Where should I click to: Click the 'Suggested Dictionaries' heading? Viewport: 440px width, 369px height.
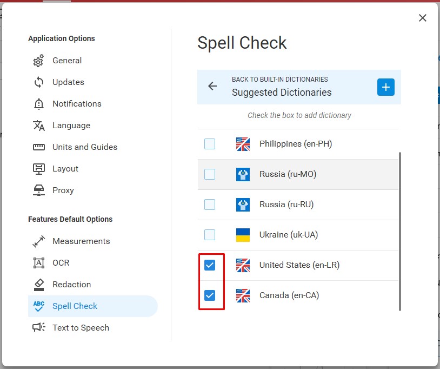pyautogui.click(x=282, y=93)
